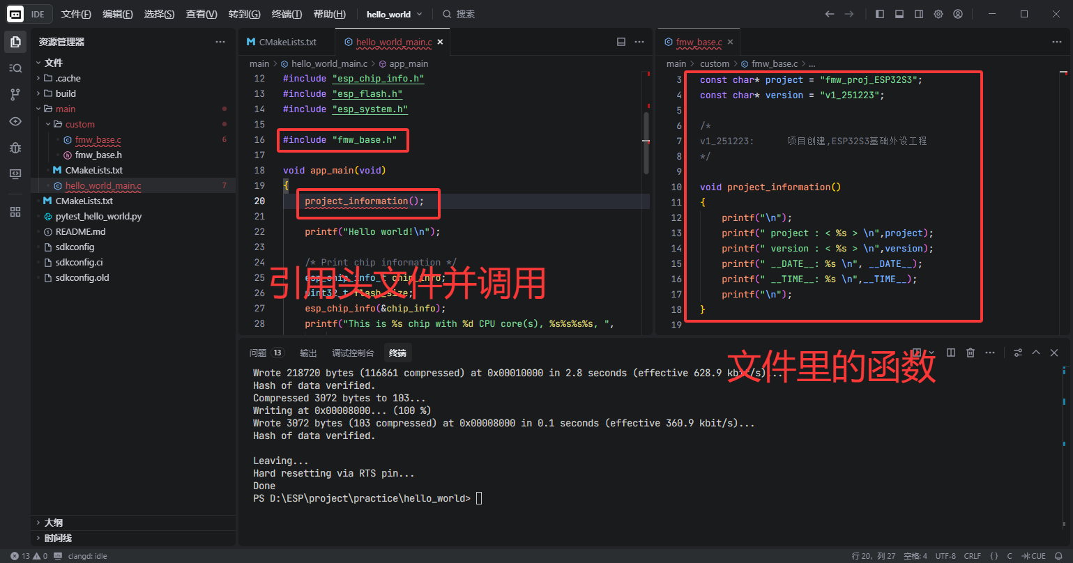Open the Search view in activity bar

click(x=15, y=68)
